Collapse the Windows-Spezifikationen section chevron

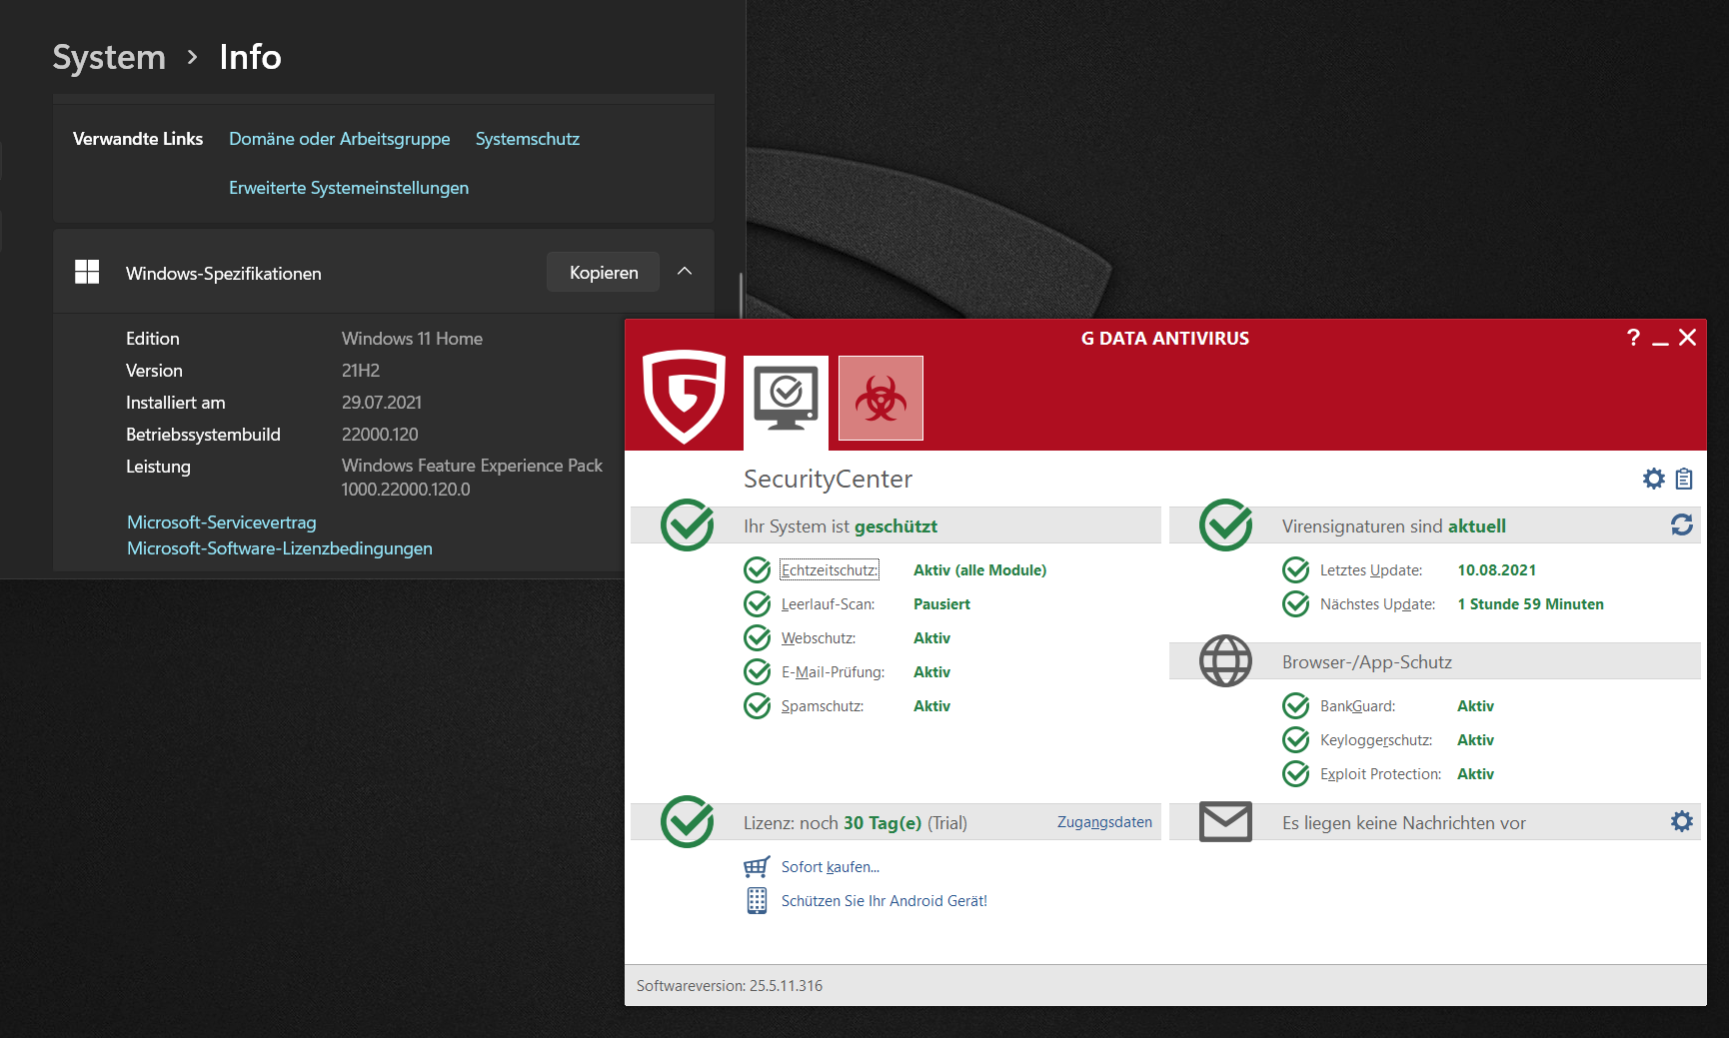click(x=685, y=272)
